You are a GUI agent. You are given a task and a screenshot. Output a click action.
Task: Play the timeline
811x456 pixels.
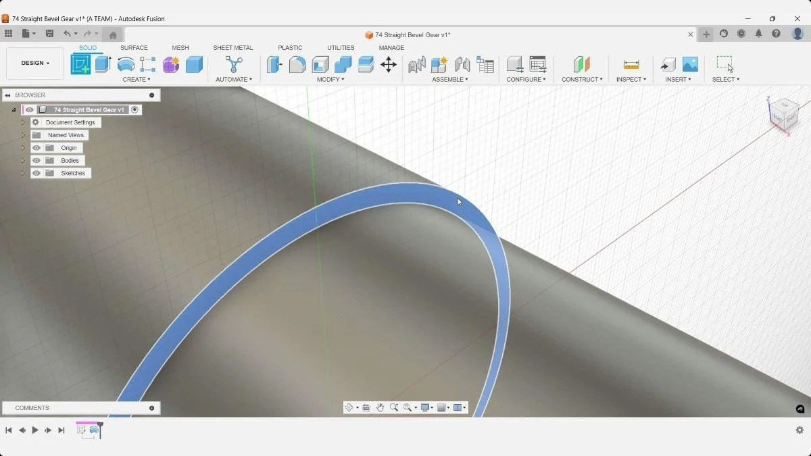35,430
